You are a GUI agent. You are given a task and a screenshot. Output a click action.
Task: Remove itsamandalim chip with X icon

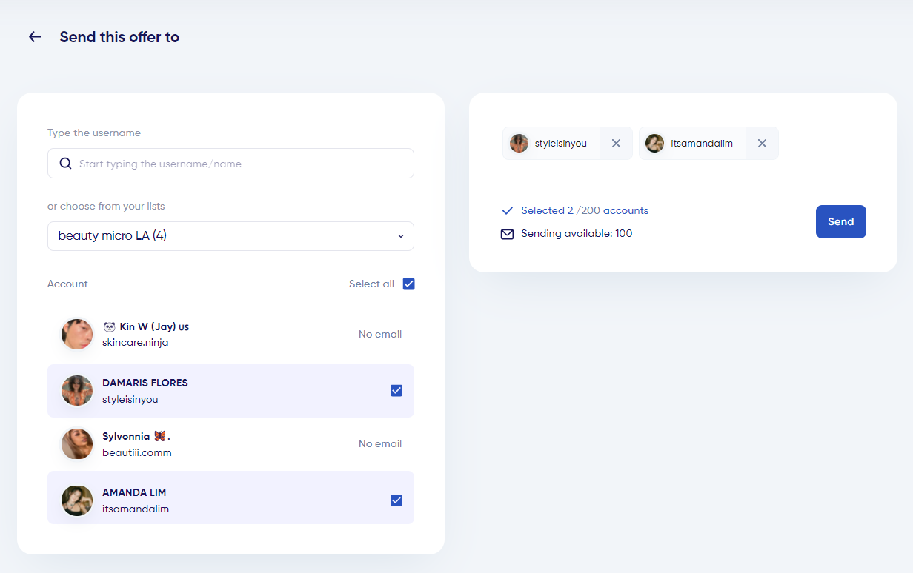[762, 144]
